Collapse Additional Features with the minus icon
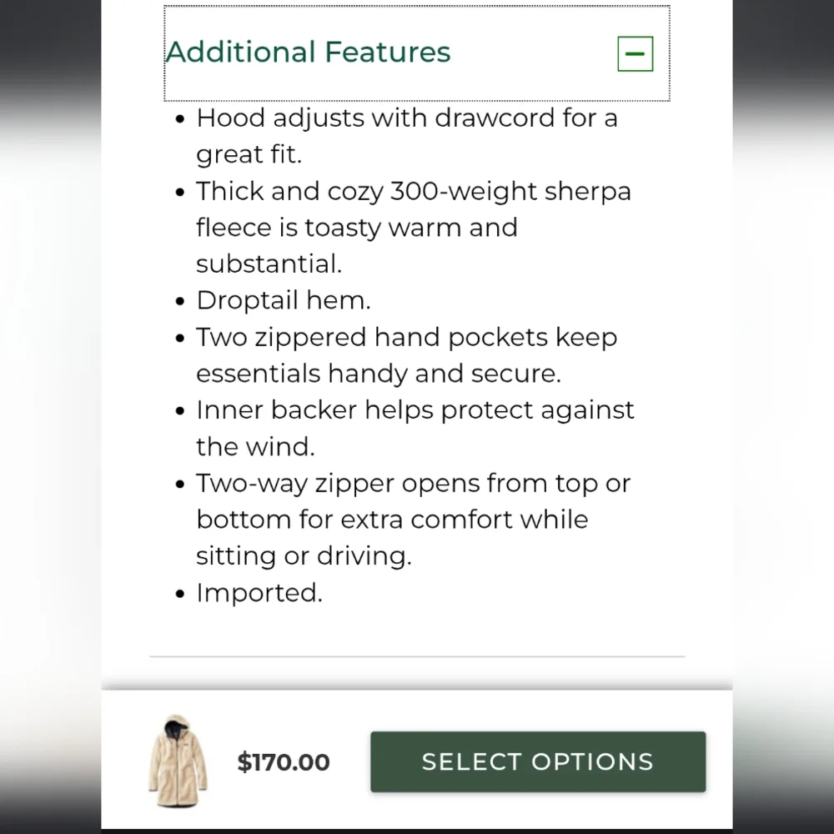834x834 pixels. pos(635,53)
